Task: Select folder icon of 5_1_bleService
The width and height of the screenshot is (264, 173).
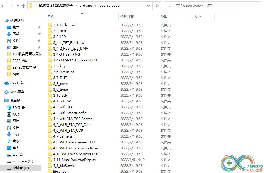Action: [50, 166]
